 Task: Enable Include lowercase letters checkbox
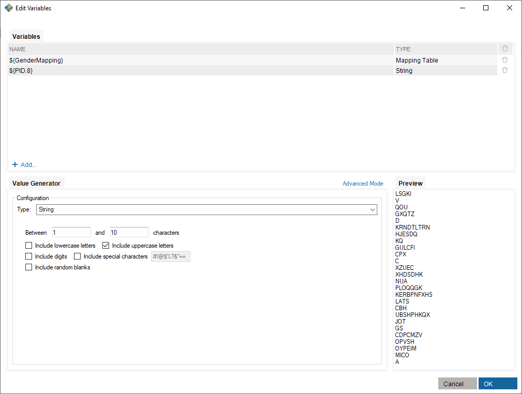pyautogui.click(x=28, y=246)
